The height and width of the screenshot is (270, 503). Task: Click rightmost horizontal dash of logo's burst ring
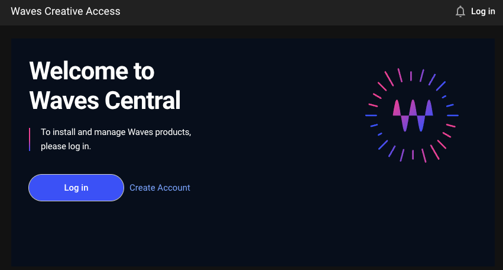pos(453,115)
